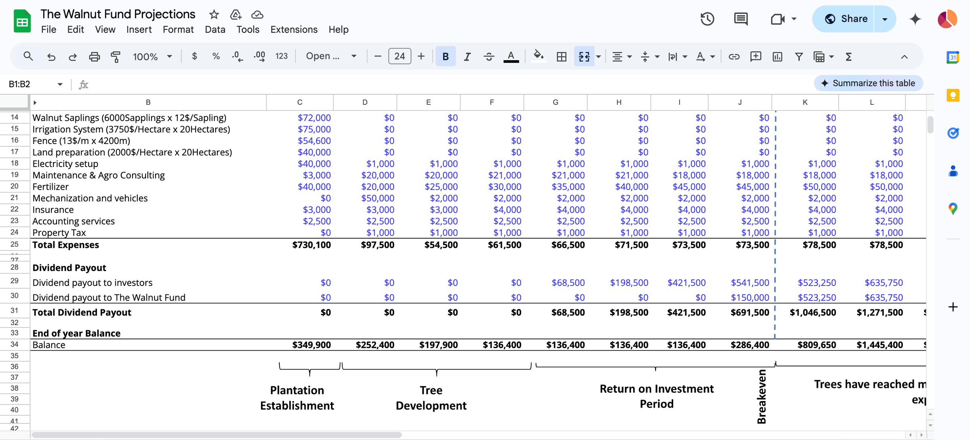Open merge type dropdown arrow

click(x=599, y=56)
